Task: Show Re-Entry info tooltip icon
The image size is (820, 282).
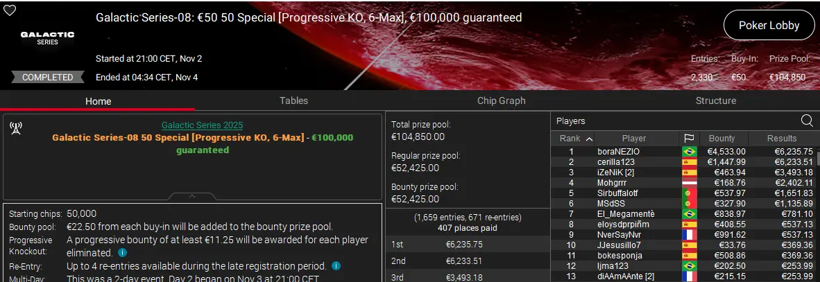Action: [336, 266]
